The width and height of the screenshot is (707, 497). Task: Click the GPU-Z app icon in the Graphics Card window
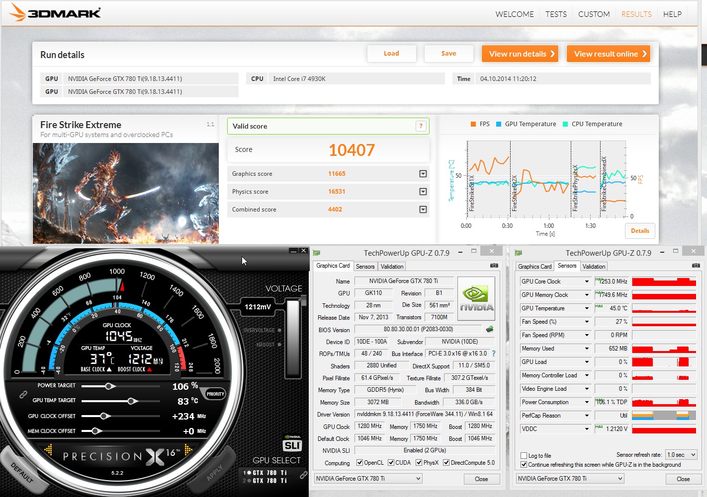point(317,253)
